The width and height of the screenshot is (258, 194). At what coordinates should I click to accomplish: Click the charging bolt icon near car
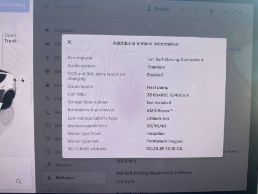click(23, 80)
